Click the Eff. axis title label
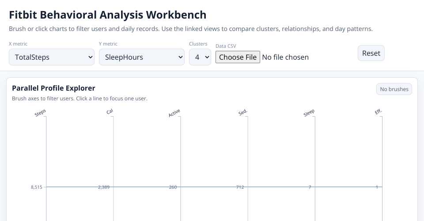 click(378, 112)
